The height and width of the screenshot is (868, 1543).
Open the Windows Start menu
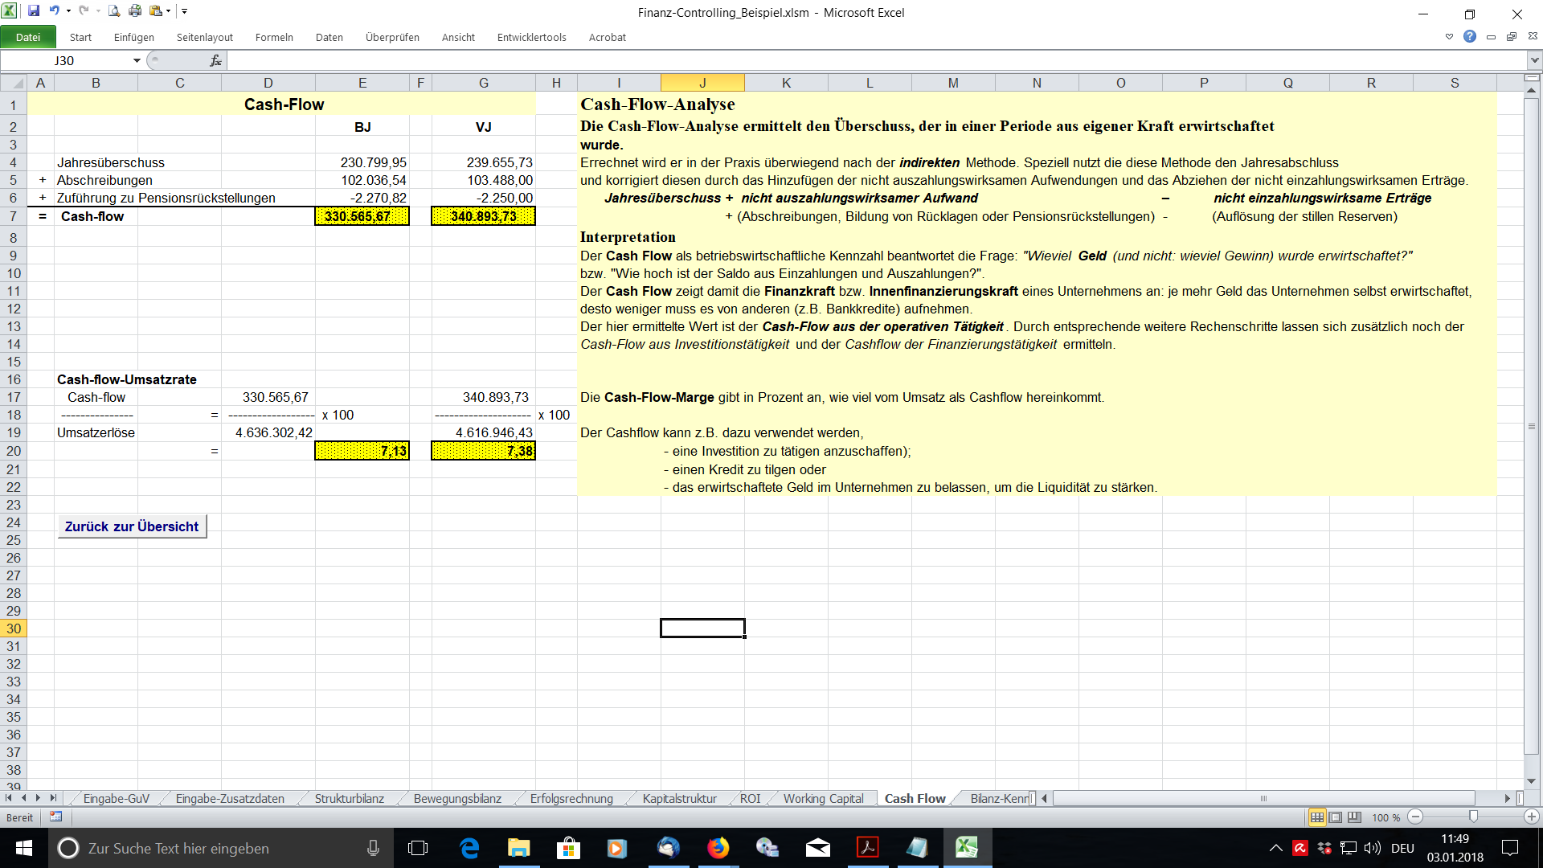(x=24, y=848)
